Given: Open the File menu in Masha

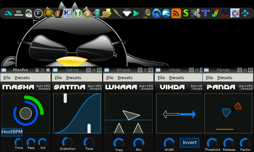Looking at the screenshot, I should pyautogui.click(x=7, y=78).
